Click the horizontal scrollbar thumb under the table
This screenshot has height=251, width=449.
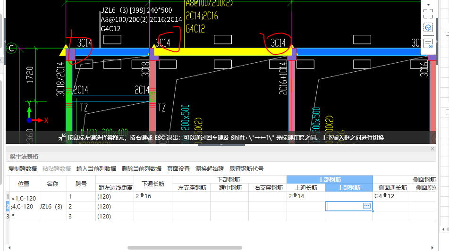tap(185, 248)
